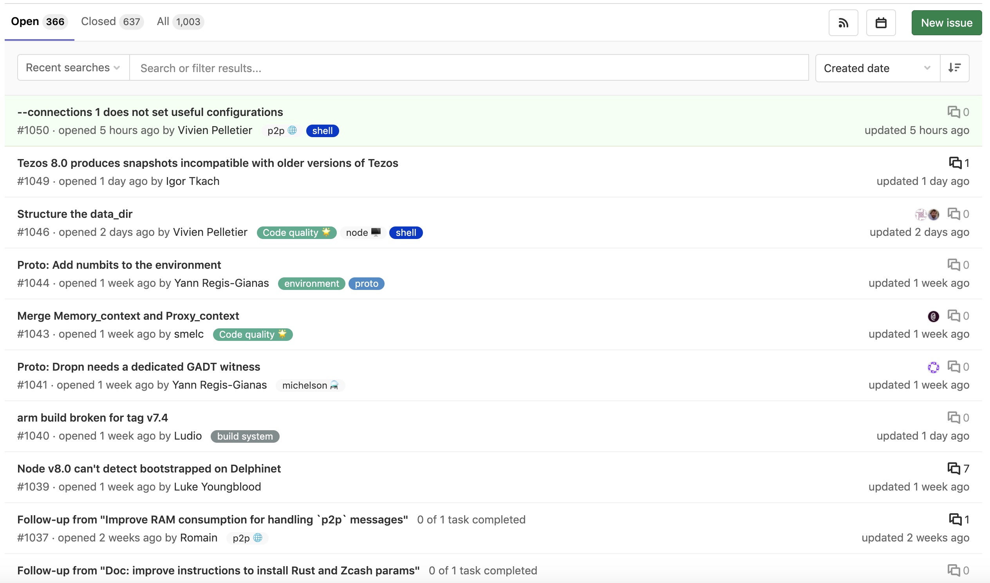Click second assignee avatar on Structure data_dir issue

tap(934, 214)
